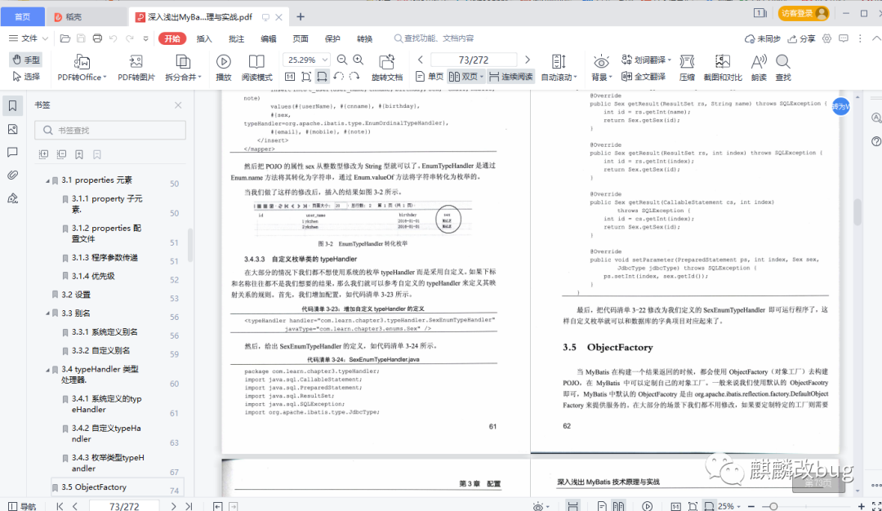Open settings gear near 分享

[826, 38]
